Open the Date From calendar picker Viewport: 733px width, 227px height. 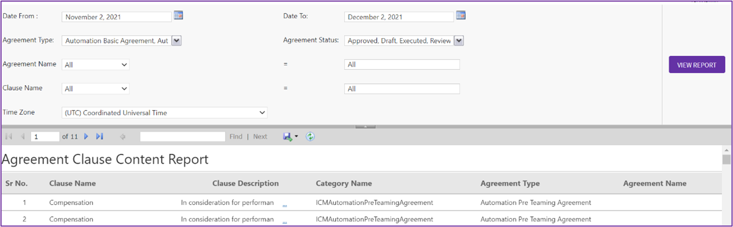click(x=178, y=16)
